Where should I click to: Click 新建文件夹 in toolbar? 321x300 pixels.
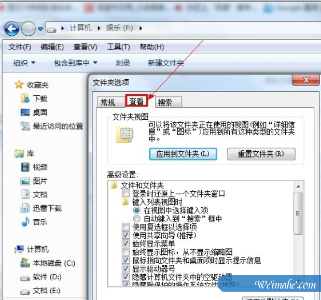[x=166, y=63]
